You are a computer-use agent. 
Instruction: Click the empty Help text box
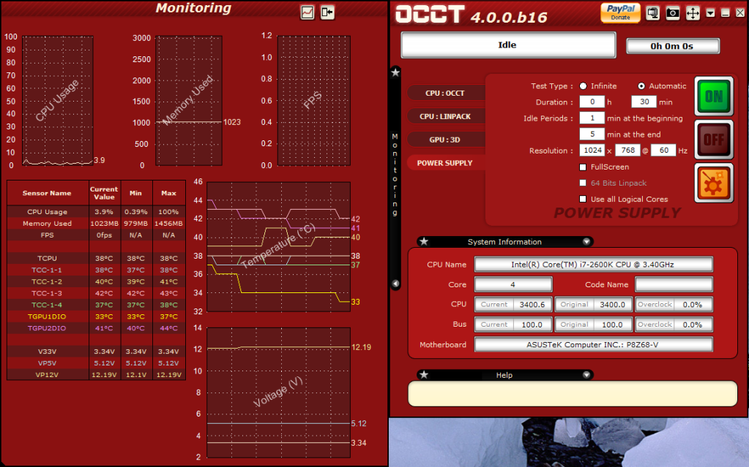[x=573, y=393]
